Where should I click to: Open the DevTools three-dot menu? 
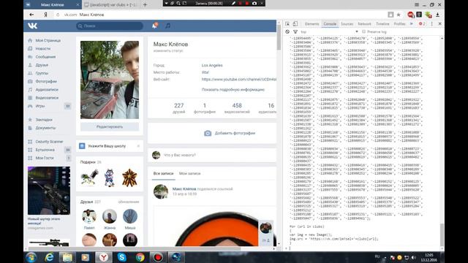(431, 24)
